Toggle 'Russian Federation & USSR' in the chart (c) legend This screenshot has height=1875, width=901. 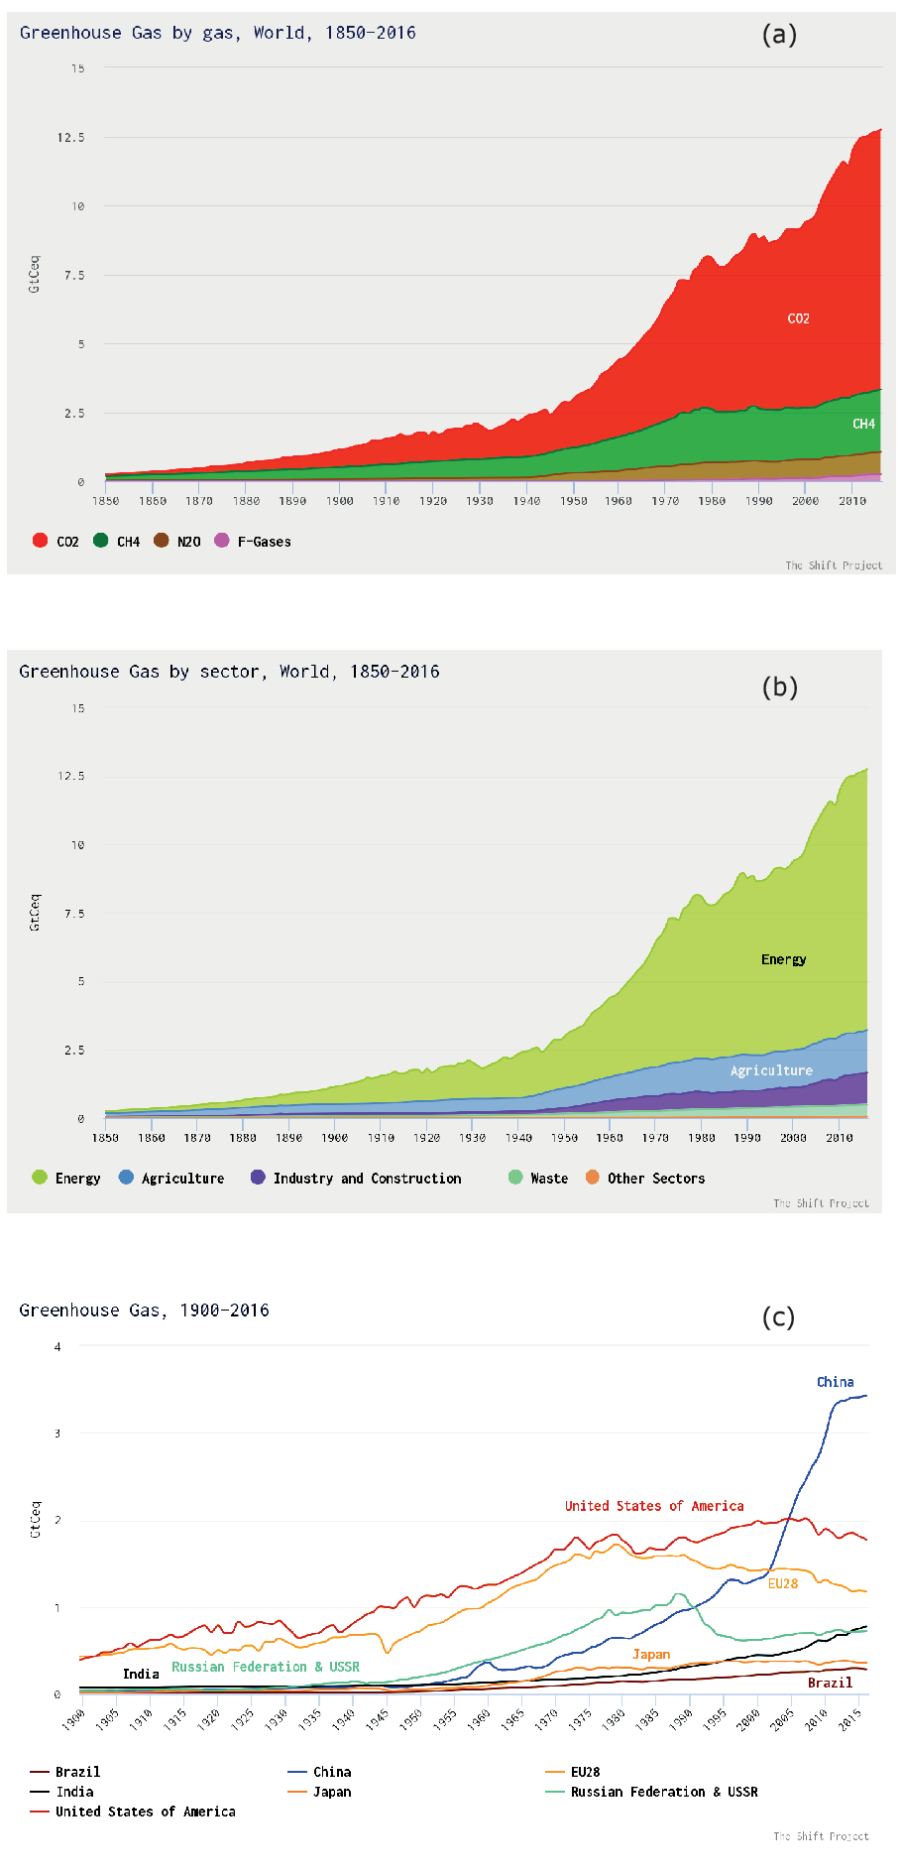(651, 1792)
